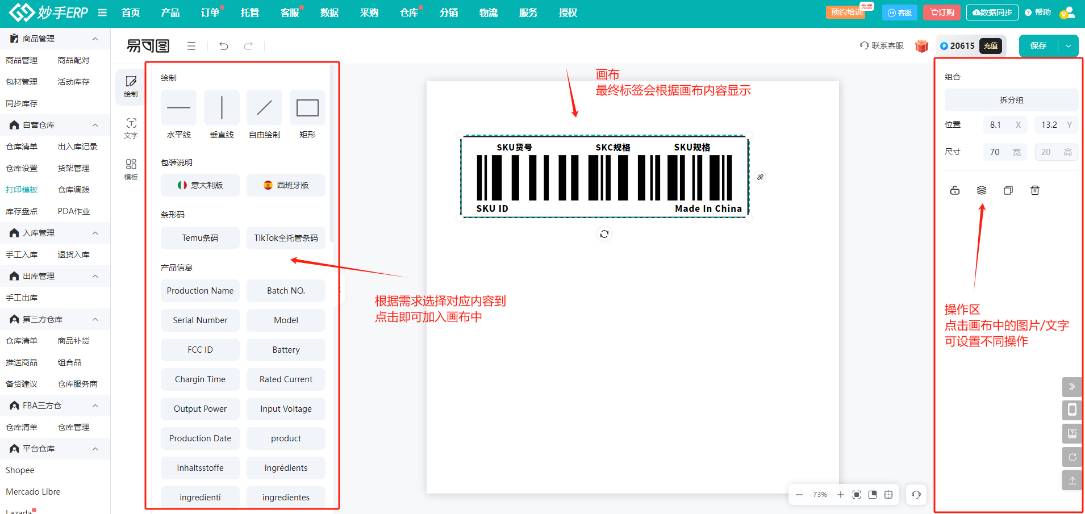The image size is (1085, 514).
Task: Duplicate the selected element via copy icon
Action: [x=1008, y=190]
